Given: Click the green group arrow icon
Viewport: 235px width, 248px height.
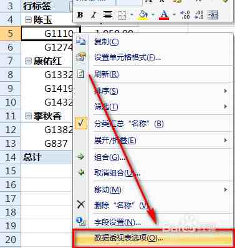Looking at the screenshot, I should [80, 157].
